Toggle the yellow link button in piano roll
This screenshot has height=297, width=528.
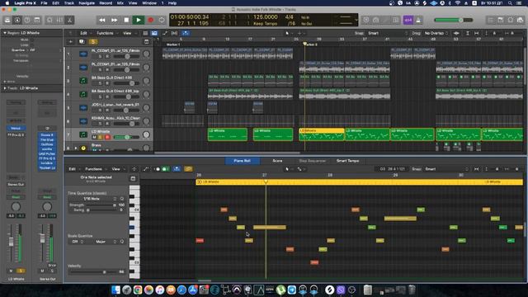pos(188,169)
